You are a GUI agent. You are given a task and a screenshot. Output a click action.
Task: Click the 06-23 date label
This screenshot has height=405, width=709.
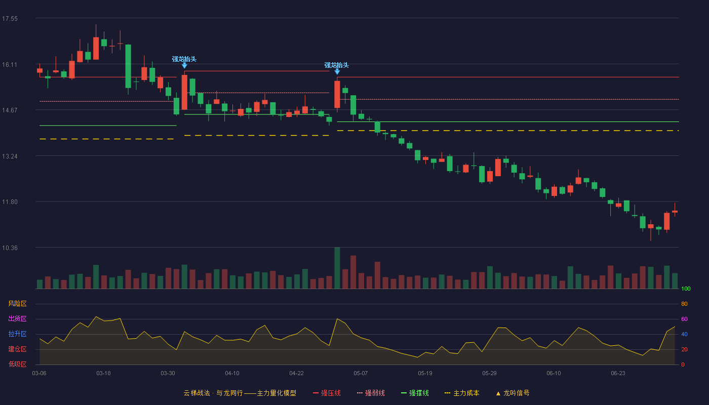tap(618, 373)
